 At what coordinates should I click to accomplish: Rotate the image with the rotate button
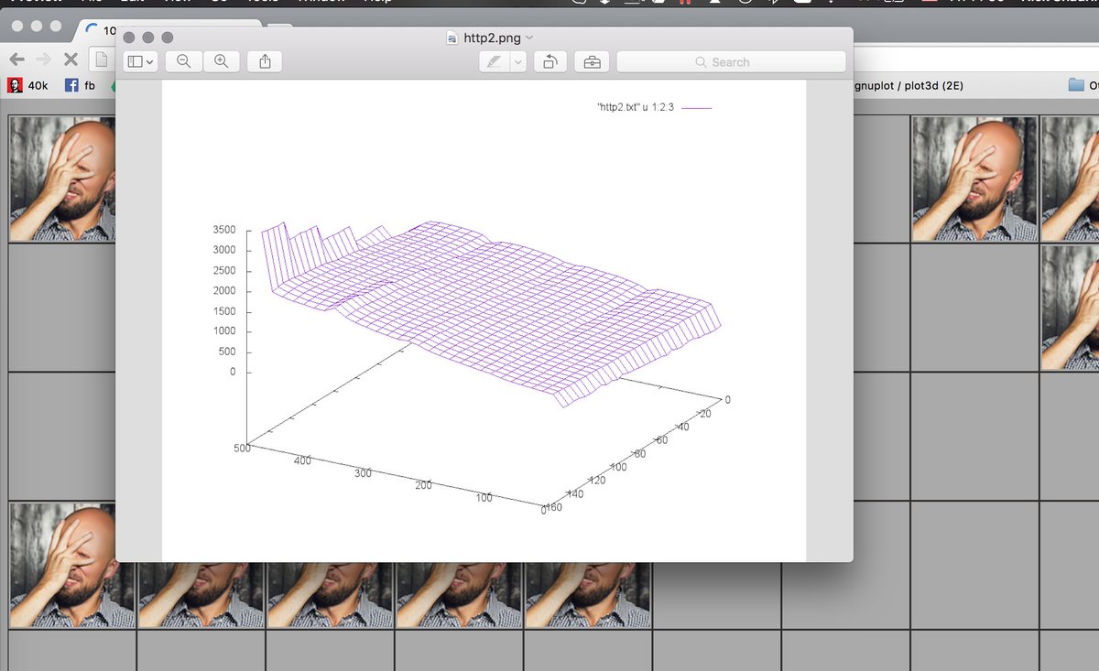[x=549, y=62]
